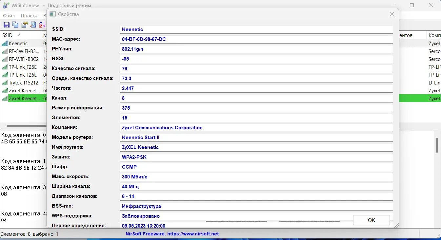Click the signal icon beside RT-WiFi-B3C2
Image resolution: width=441 pixels, height=240 pixels.
pos(5,59)
